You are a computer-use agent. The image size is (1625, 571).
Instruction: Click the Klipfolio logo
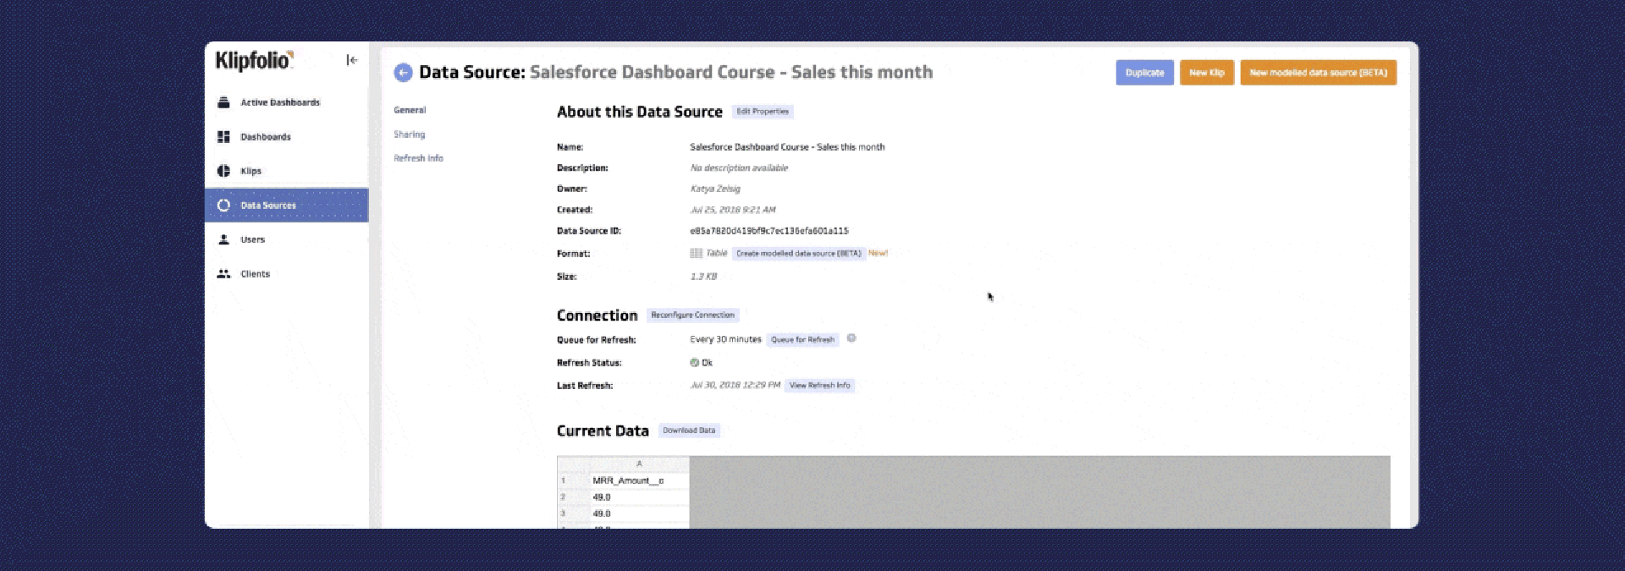(x=253, y=60)
